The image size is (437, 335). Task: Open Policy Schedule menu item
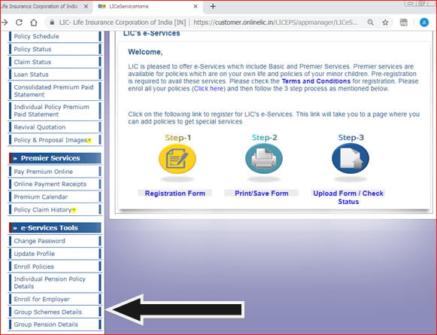(x=55, y=36)
